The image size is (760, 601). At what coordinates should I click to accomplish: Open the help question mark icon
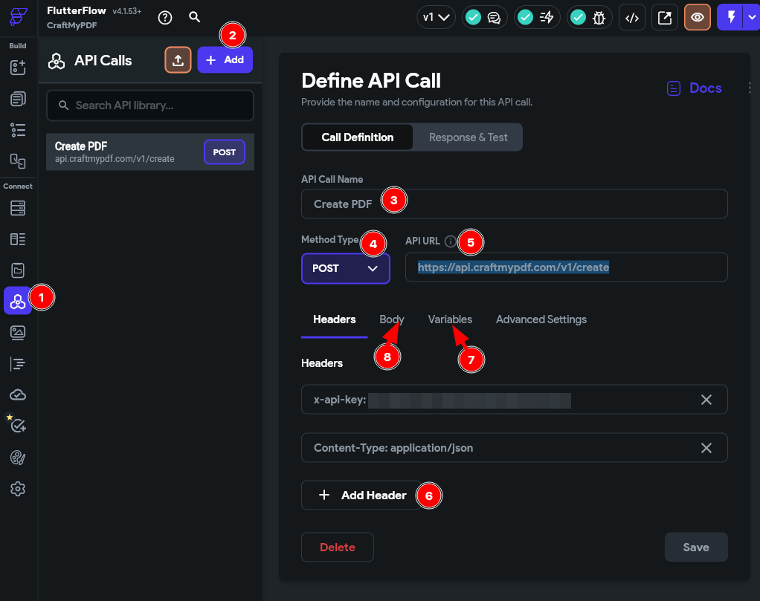[x=165, y=17]
